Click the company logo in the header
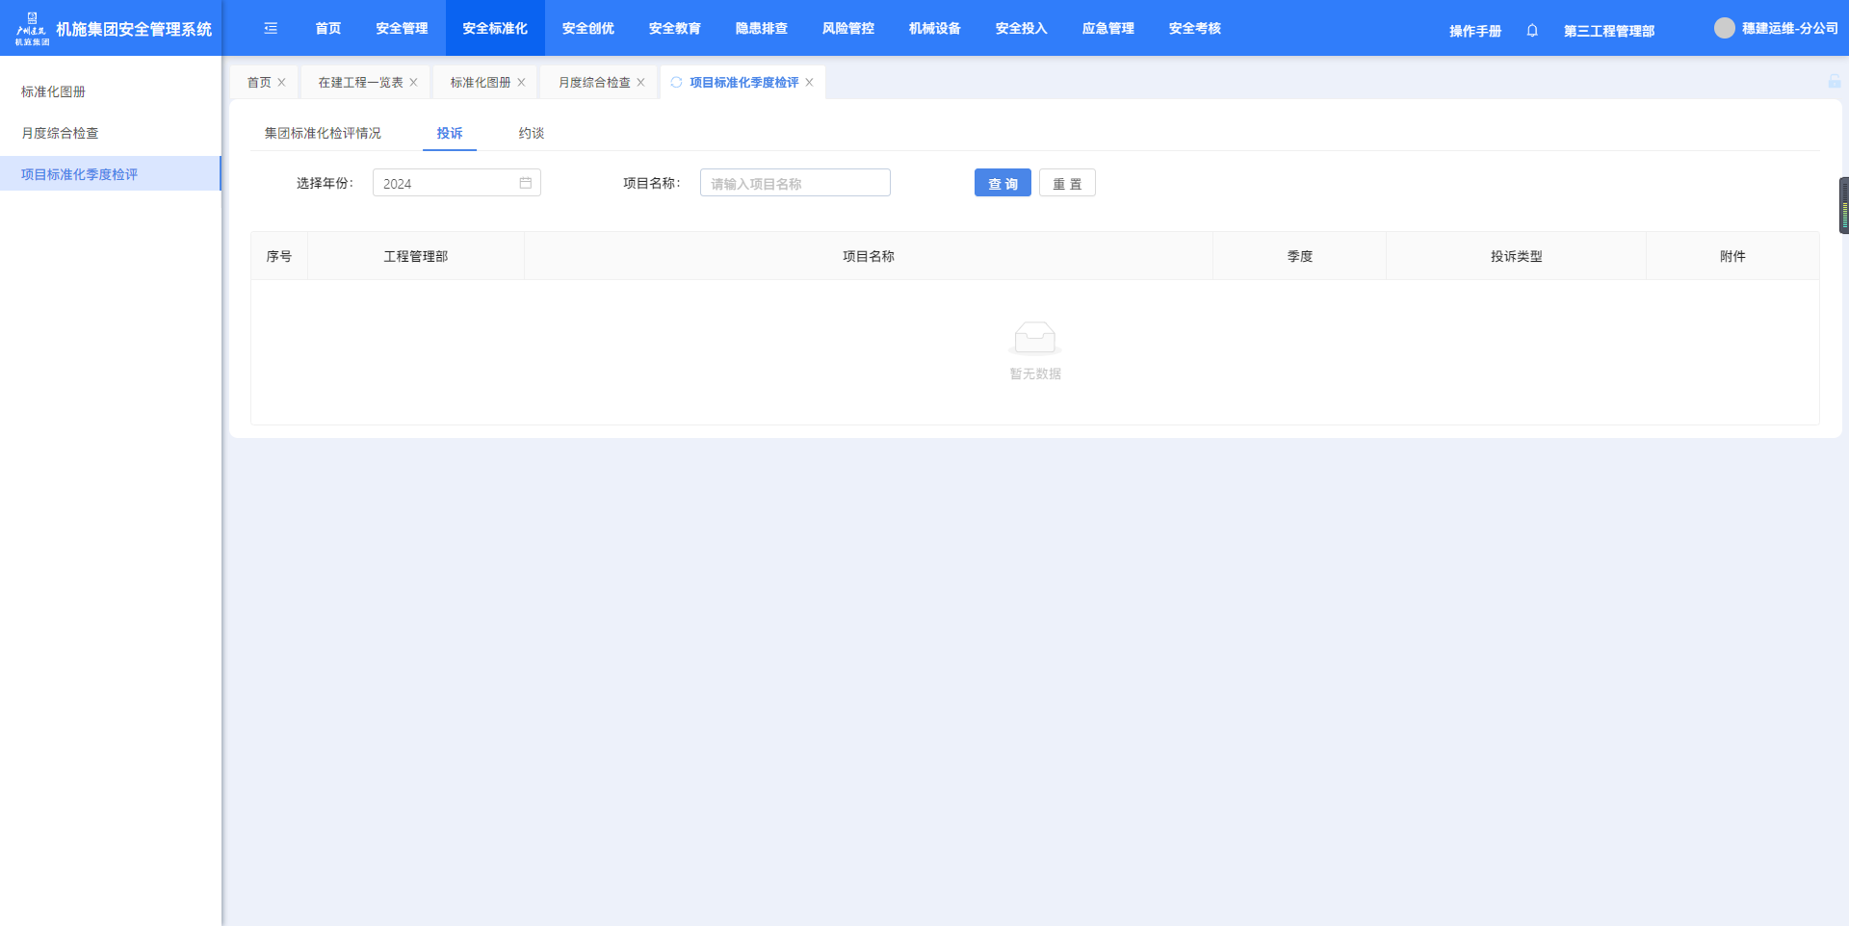Image resolution: width=1849 pixels, height=926 pixels. [32, 29]
